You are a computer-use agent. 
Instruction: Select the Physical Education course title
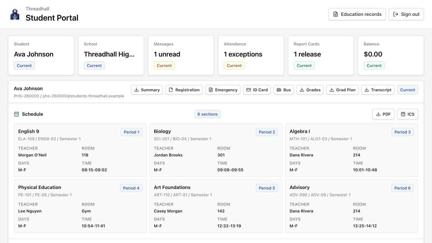click(x=39, y=187)
